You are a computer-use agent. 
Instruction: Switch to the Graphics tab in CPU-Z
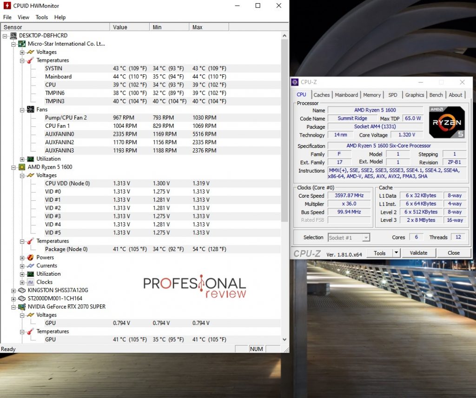tap(414, 95)
